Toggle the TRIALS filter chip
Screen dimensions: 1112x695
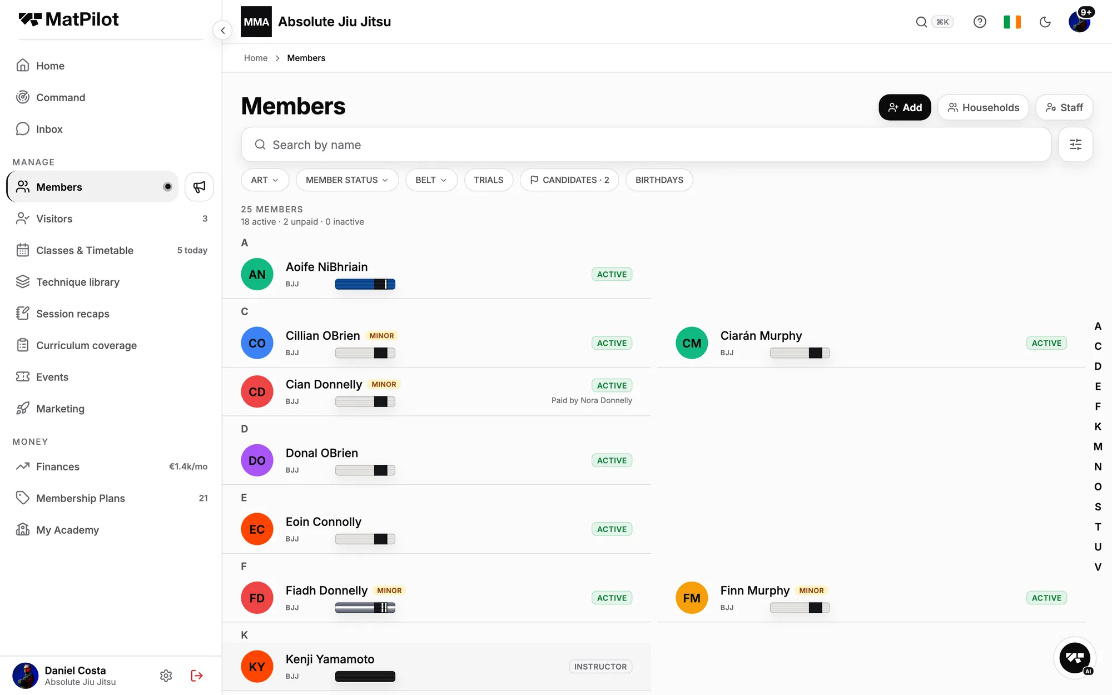pyautogui.click(x=488, y=180)
